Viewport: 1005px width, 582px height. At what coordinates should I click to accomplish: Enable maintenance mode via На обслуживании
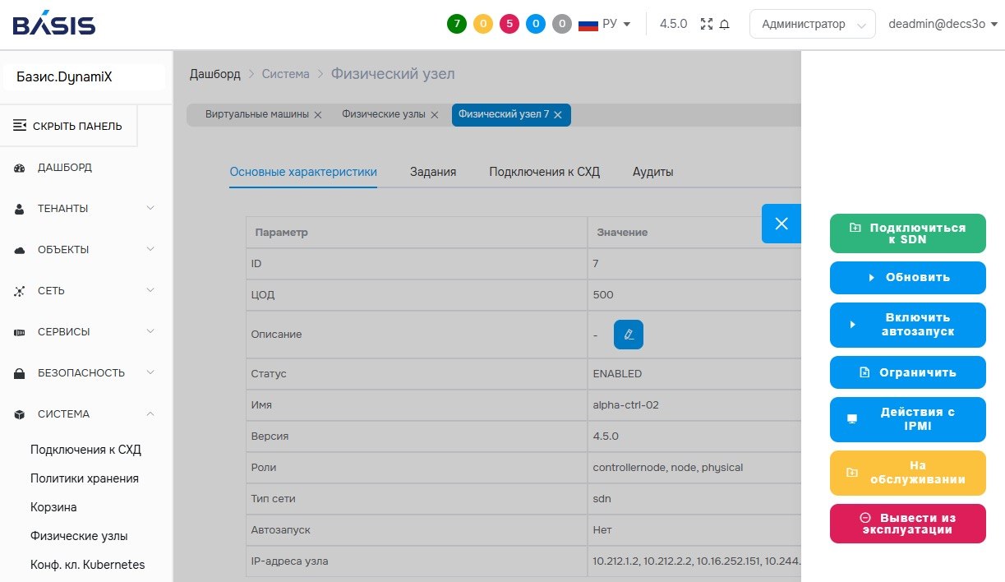coord(907,473)
